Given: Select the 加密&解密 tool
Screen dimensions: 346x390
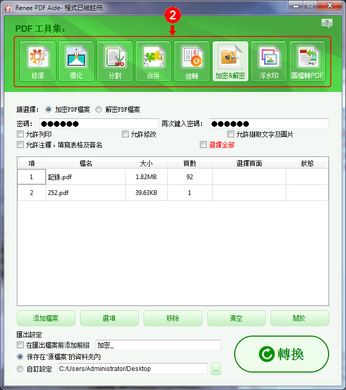Looking at the screenshot, I should [230, 61].
